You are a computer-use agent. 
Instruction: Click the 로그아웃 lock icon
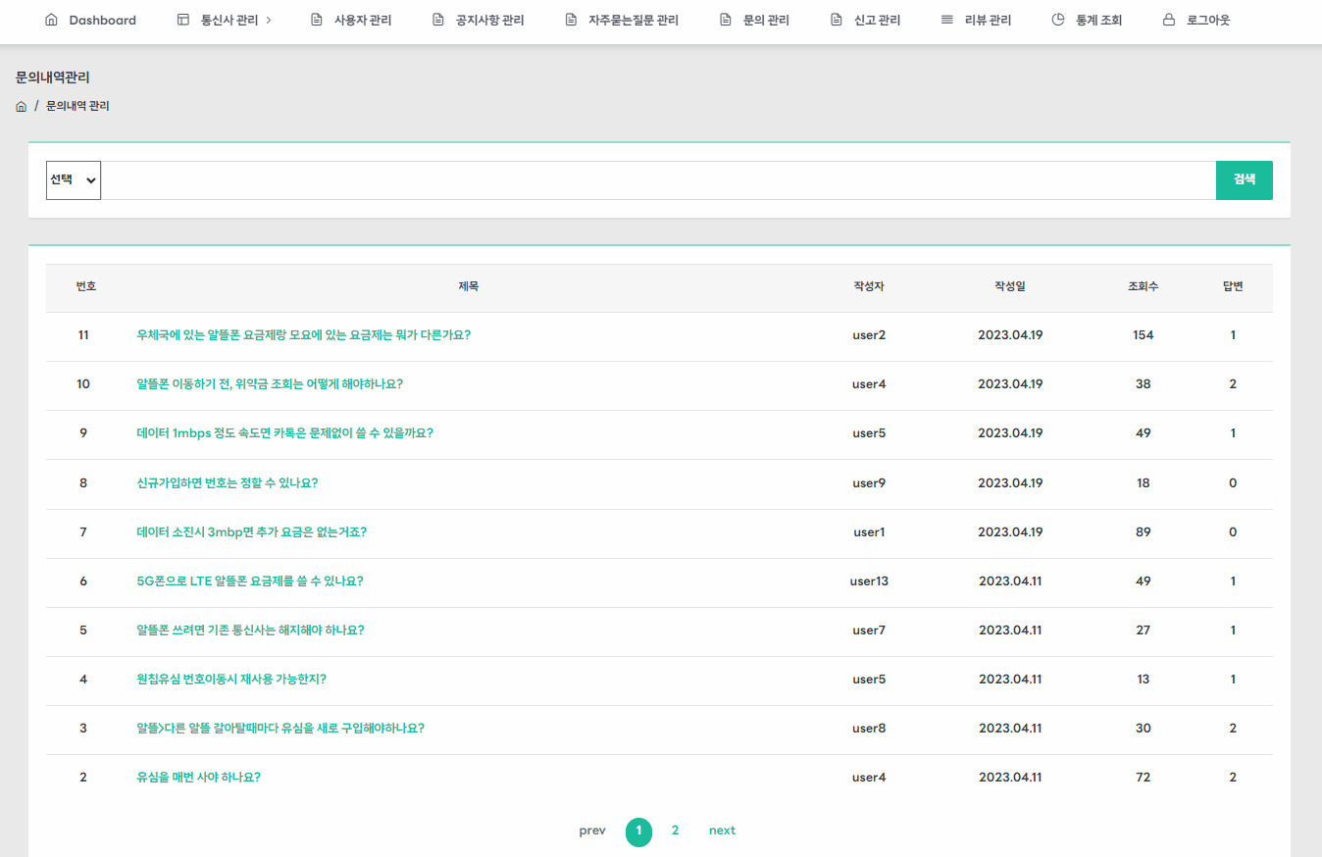click(x=1167, y=19)
